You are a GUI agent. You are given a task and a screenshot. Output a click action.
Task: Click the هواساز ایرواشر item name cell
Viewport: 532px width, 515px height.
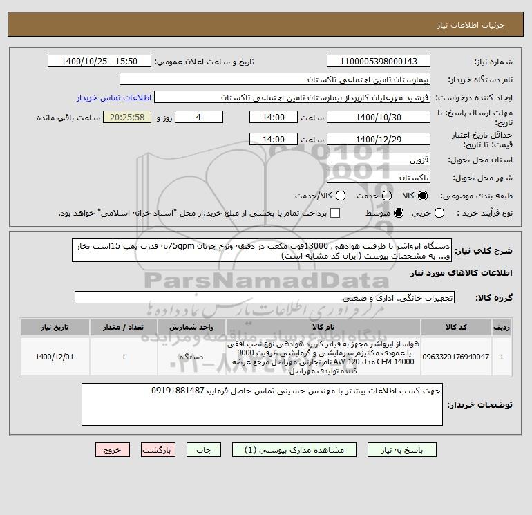[x=323, y=357]
